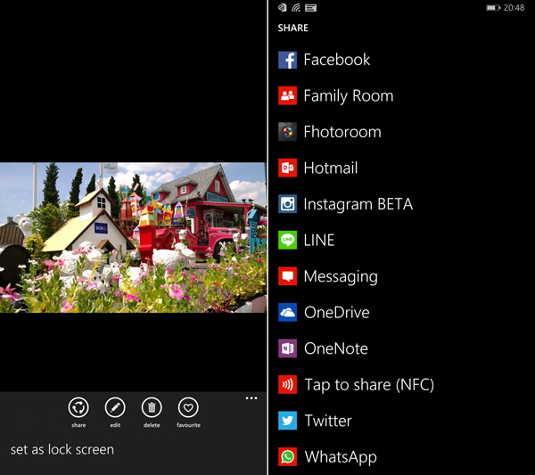Tap the SHARE page title

292,28
